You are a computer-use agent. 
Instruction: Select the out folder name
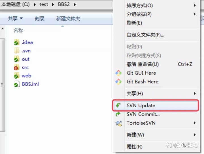click(x=25, y=59)
